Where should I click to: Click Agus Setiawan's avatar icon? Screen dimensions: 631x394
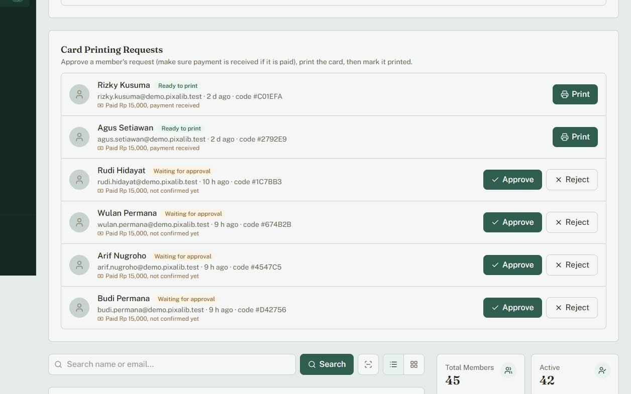pyautogui.click(x=79, y=137)
